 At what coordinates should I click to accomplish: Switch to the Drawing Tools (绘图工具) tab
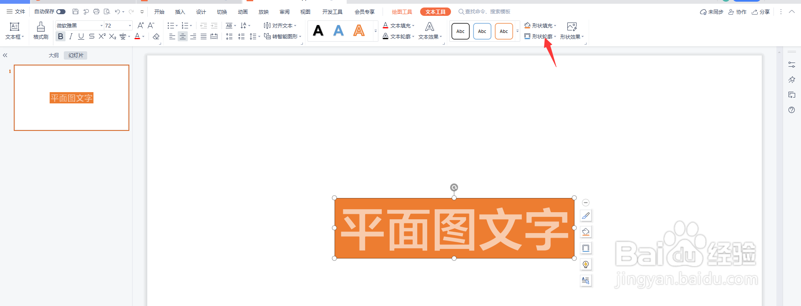402,12
